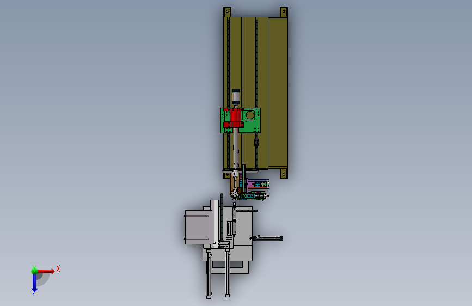Select the wide olive panel on the frame's right side
The width and height of the screenshot is (472, 306).
pos(278,92)
